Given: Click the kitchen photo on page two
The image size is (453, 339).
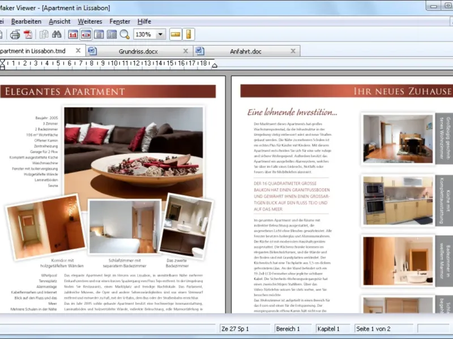Looking at the screenshot, I should (398, 201).
